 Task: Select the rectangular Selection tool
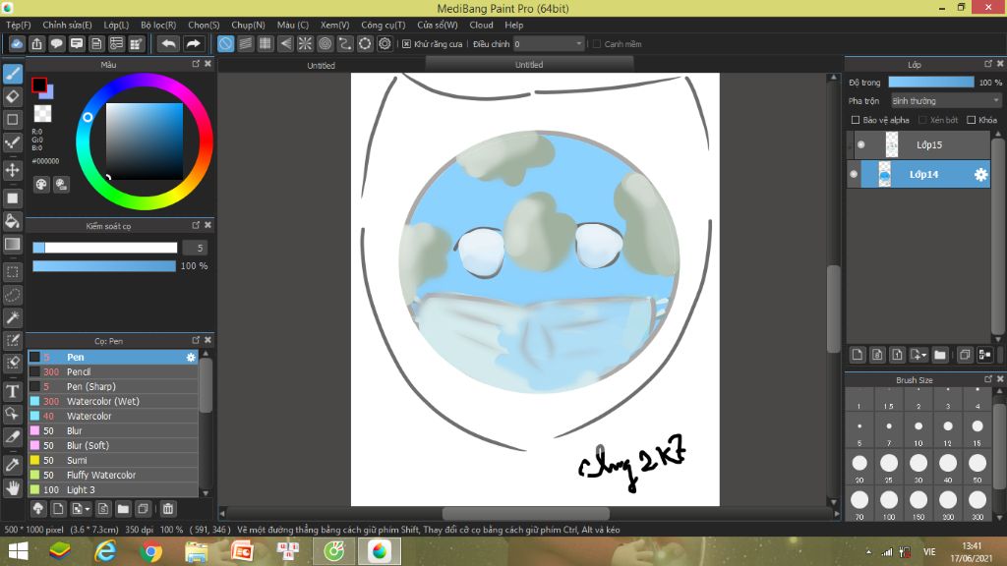click(x=12, y=272)
